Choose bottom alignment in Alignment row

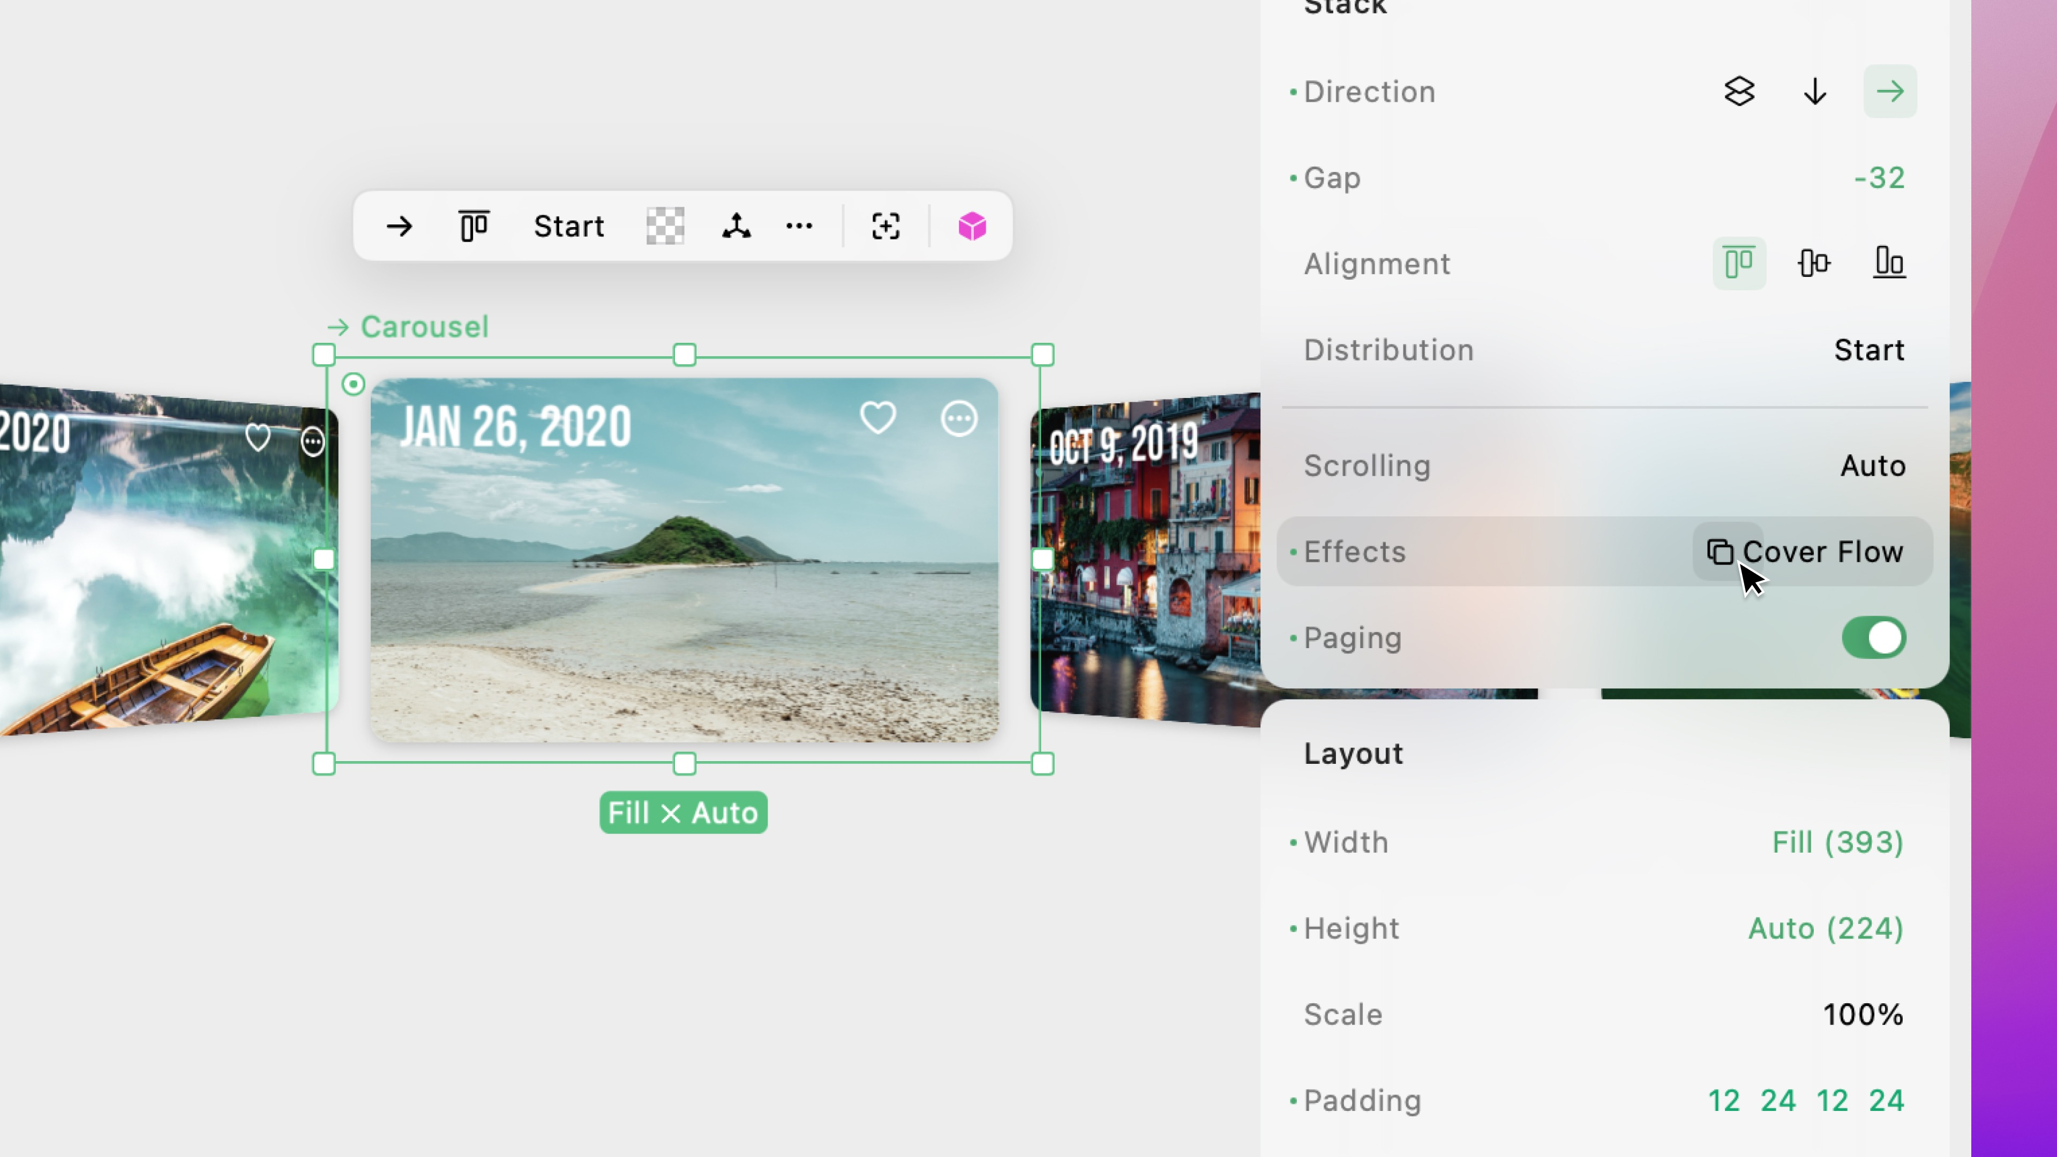(x=1889, y=262)
